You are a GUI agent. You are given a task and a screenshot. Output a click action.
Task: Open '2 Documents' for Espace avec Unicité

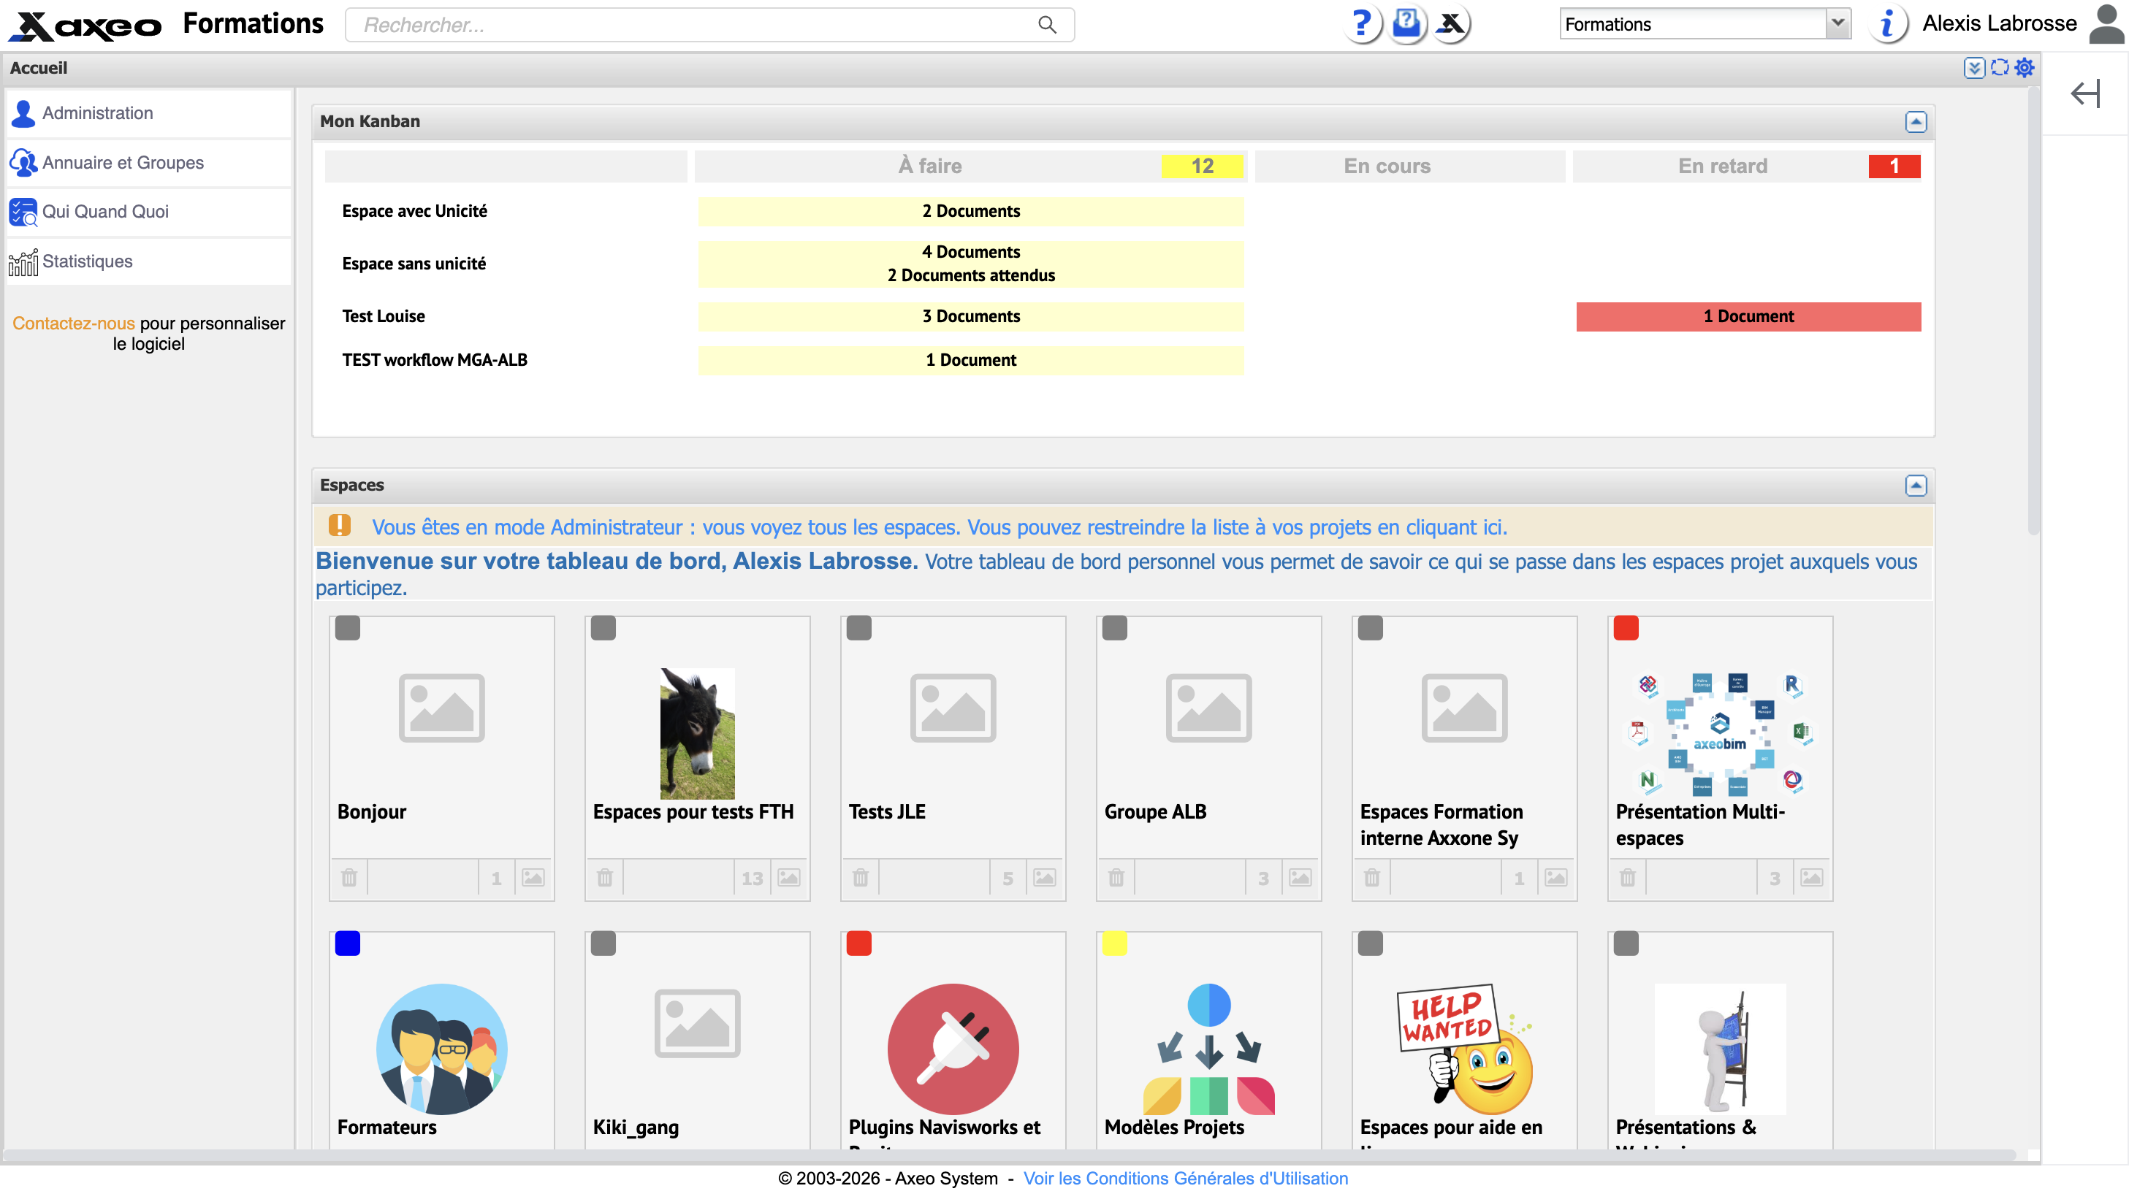[x=970, y=212]
